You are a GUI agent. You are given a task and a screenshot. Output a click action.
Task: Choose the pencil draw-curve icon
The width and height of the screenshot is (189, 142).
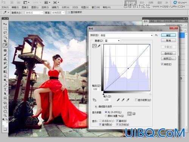point(99,46)
